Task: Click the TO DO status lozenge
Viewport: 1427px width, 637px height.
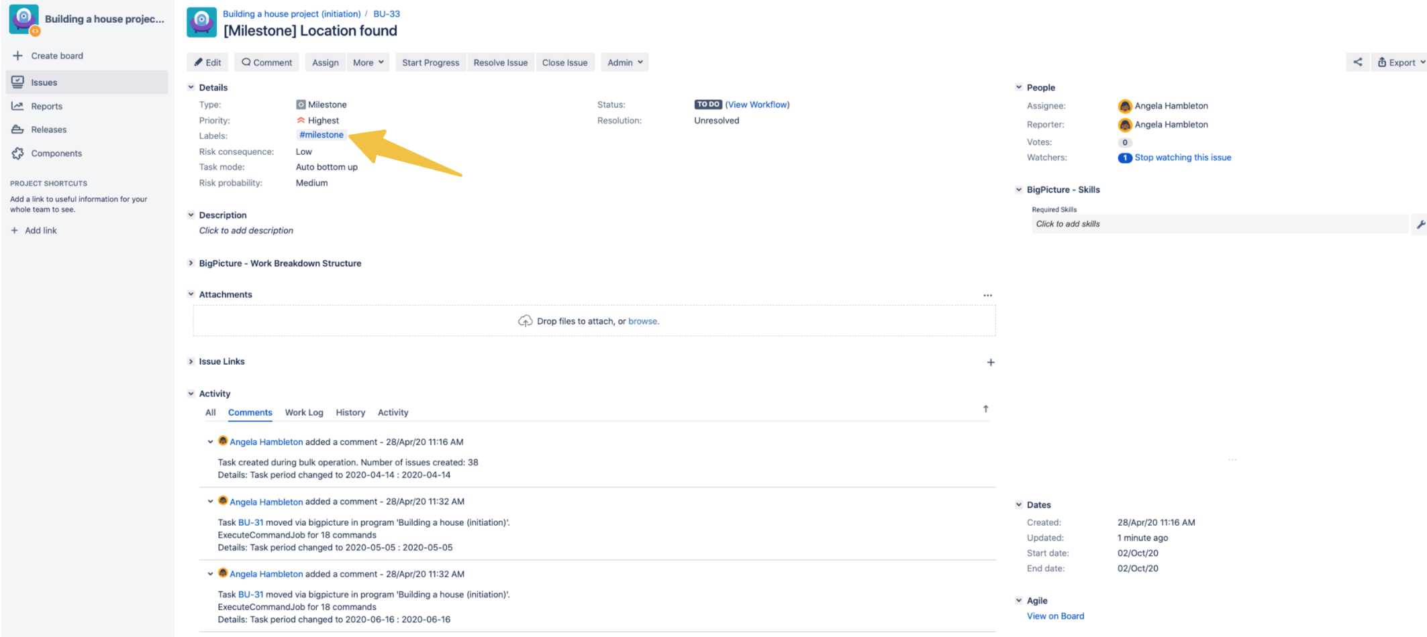Action: pos(708,104)
